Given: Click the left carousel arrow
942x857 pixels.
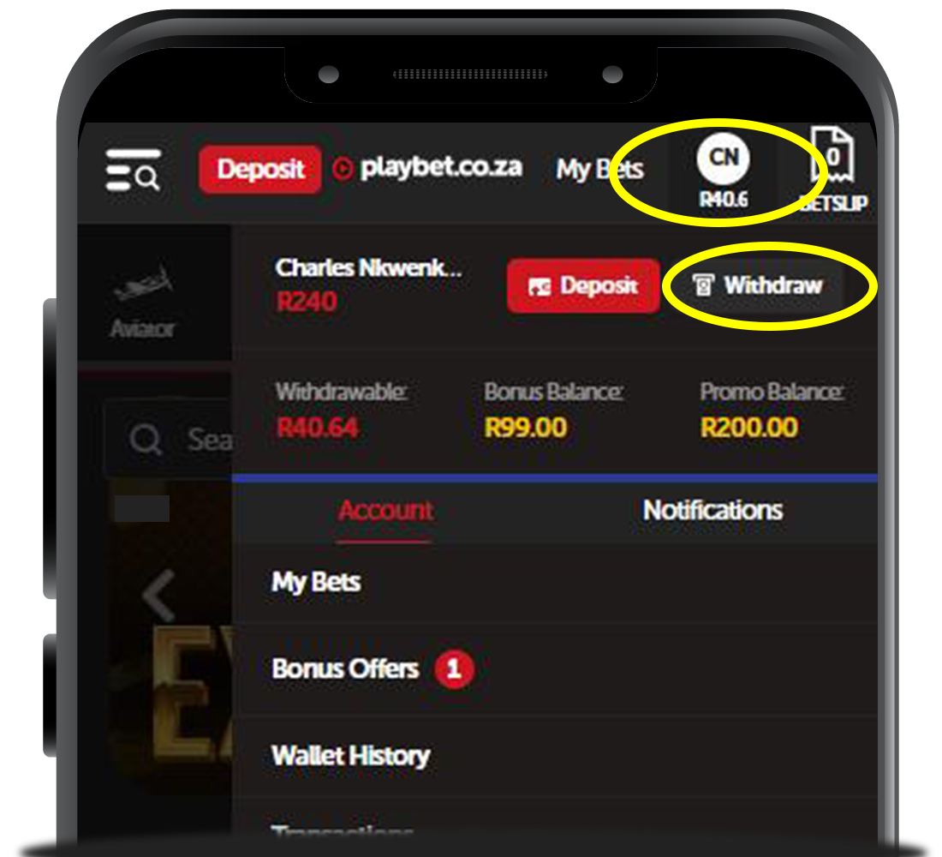Looking at the screenshot, I should point(159,596).
